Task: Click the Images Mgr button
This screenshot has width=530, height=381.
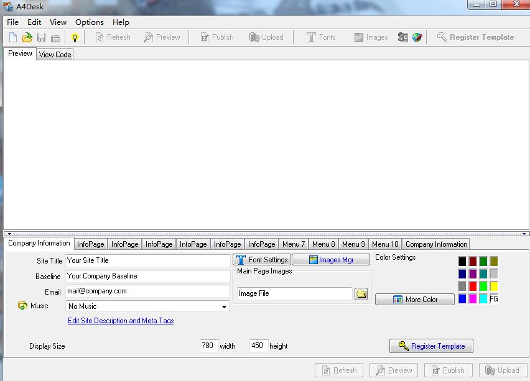Action: (331, 260)
